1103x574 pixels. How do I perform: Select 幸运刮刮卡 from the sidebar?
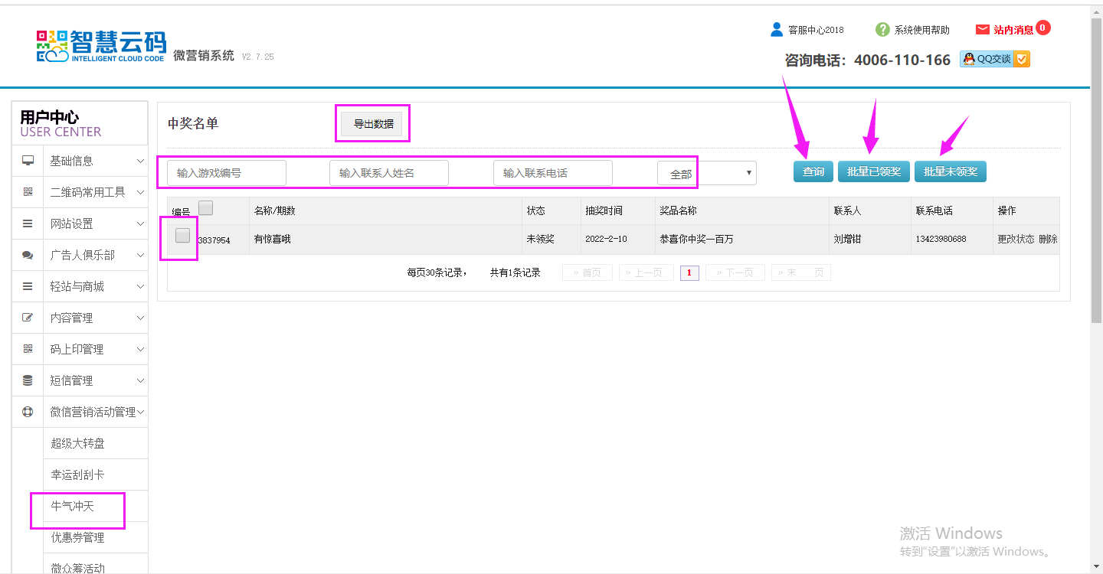[77, 475]
